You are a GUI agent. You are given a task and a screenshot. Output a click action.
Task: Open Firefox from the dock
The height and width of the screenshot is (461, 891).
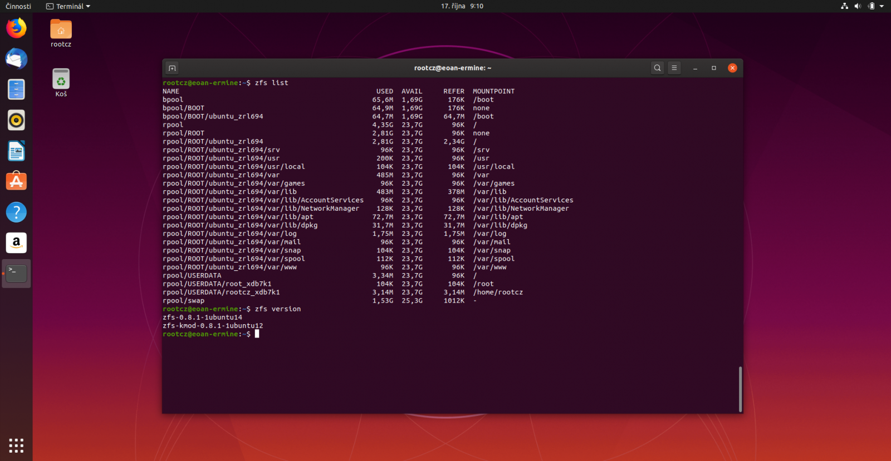[16, 28]
